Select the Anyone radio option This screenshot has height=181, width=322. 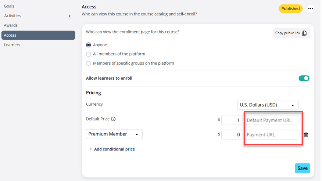point(88,45)
